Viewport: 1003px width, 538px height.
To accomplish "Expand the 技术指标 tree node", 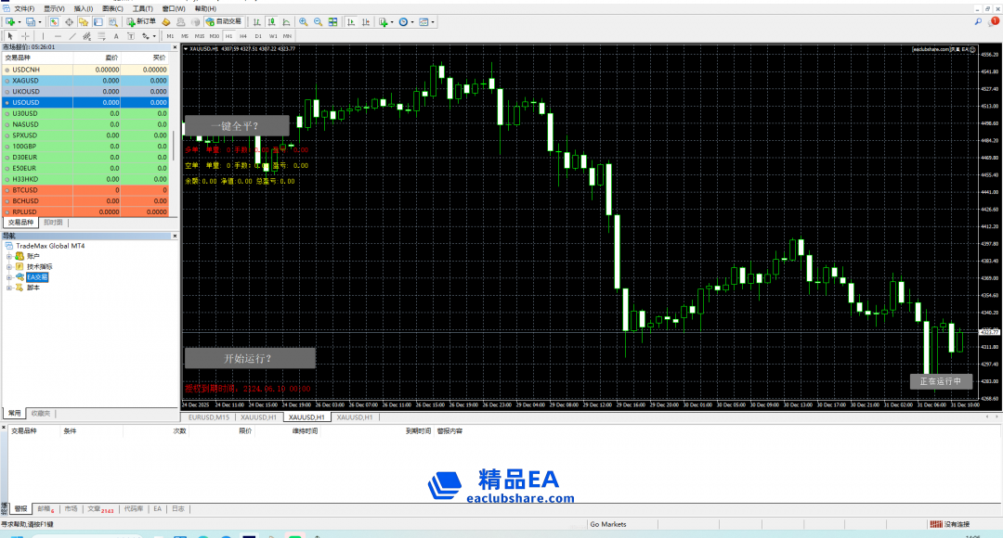I will point(8,266).
